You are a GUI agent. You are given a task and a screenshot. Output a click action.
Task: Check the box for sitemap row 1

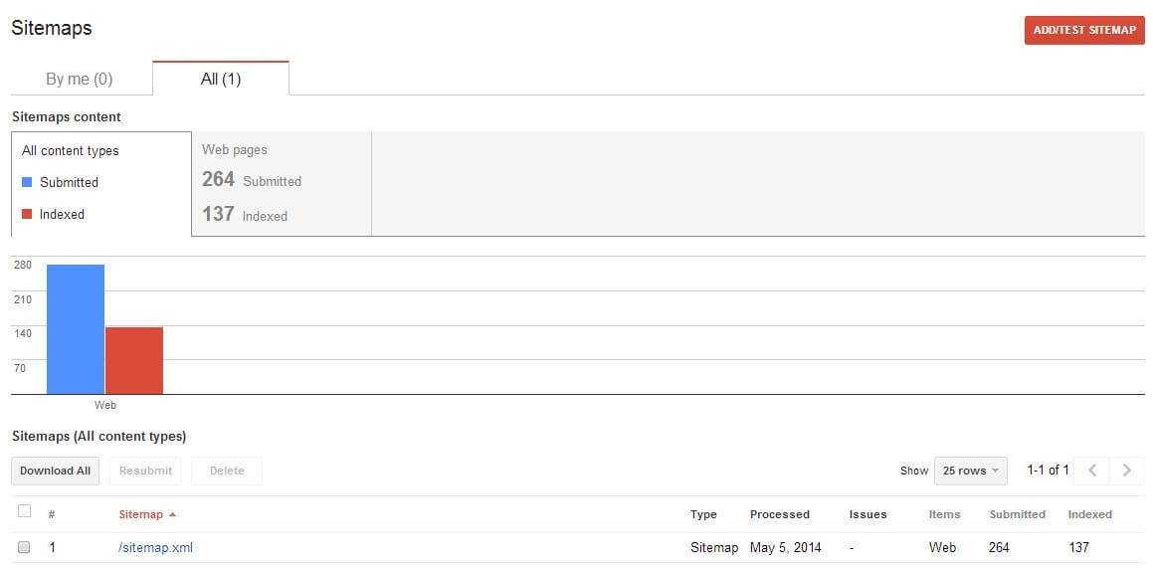[24, 547]
